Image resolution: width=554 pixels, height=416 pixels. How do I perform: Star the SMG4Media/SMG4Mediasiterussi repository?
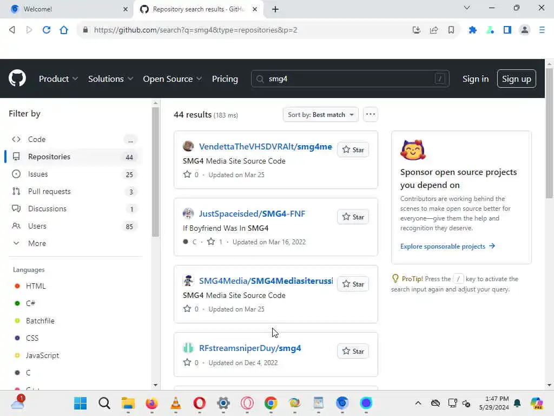[353, 284]
